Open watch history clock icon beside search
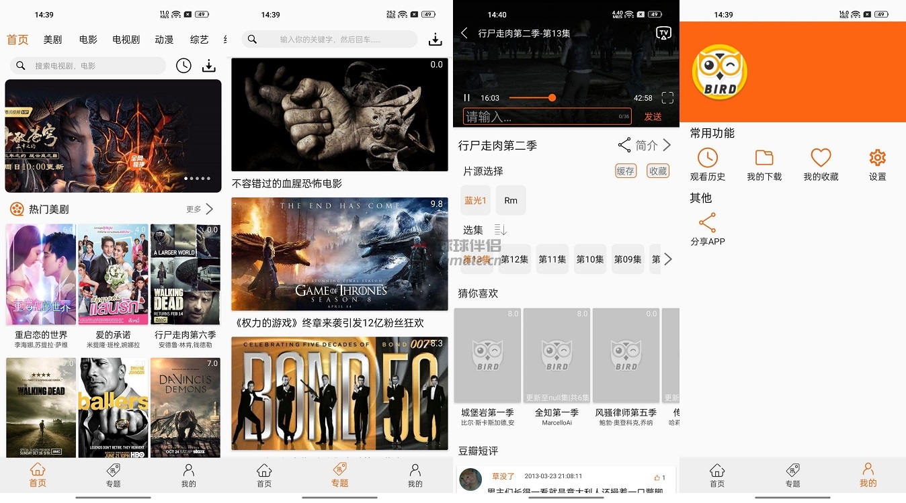The image size is (906, 503). pos(183,66)
